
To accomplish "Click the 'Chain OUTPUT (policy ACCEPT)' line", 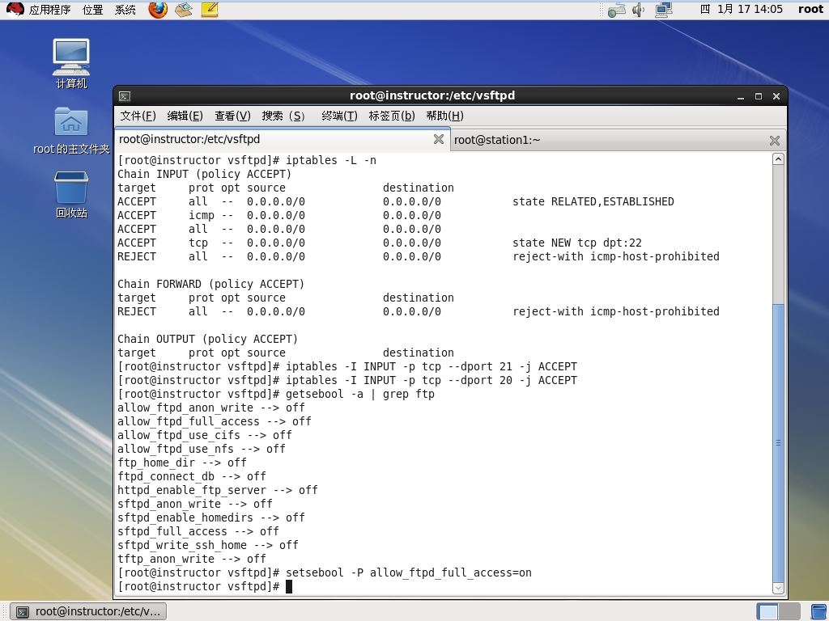I will pos(208,339).
